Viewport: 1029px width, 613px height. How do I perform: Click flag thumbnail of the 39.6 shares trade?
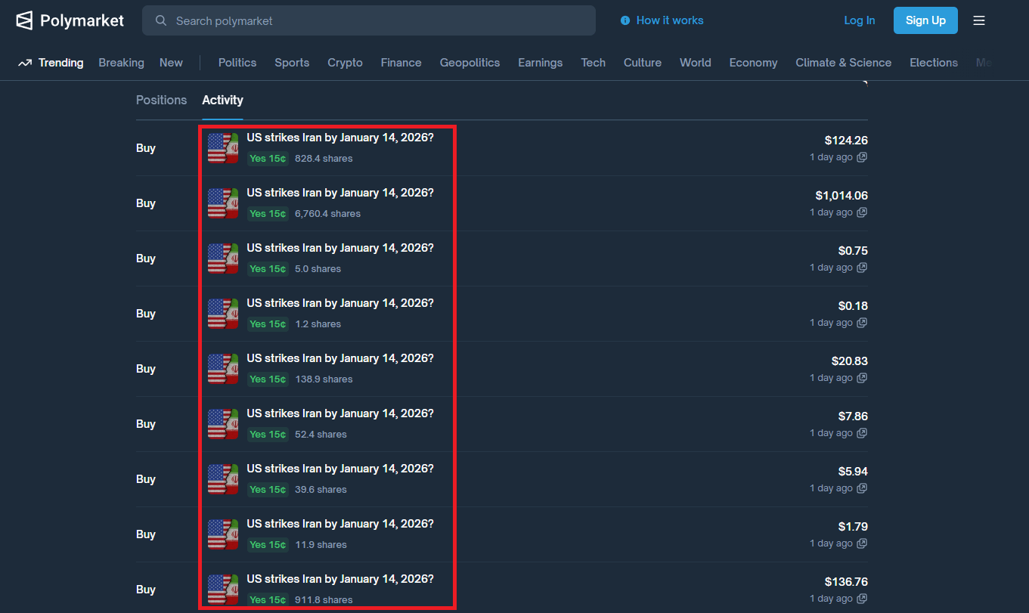[223, 479]
